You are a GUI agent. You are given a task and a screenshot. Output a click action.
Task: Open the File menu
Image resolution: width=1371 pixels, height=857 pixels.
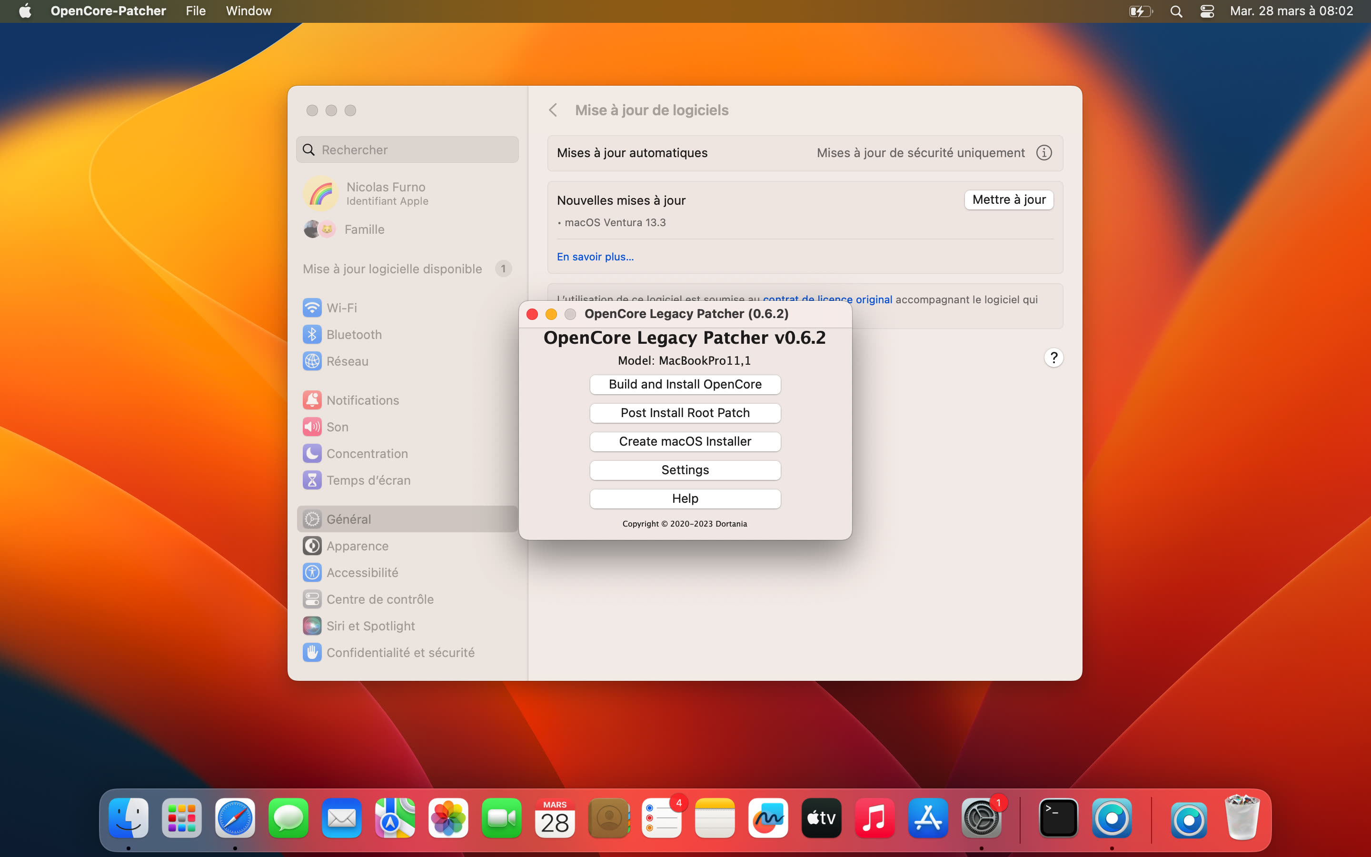click(x=196, y=11)
